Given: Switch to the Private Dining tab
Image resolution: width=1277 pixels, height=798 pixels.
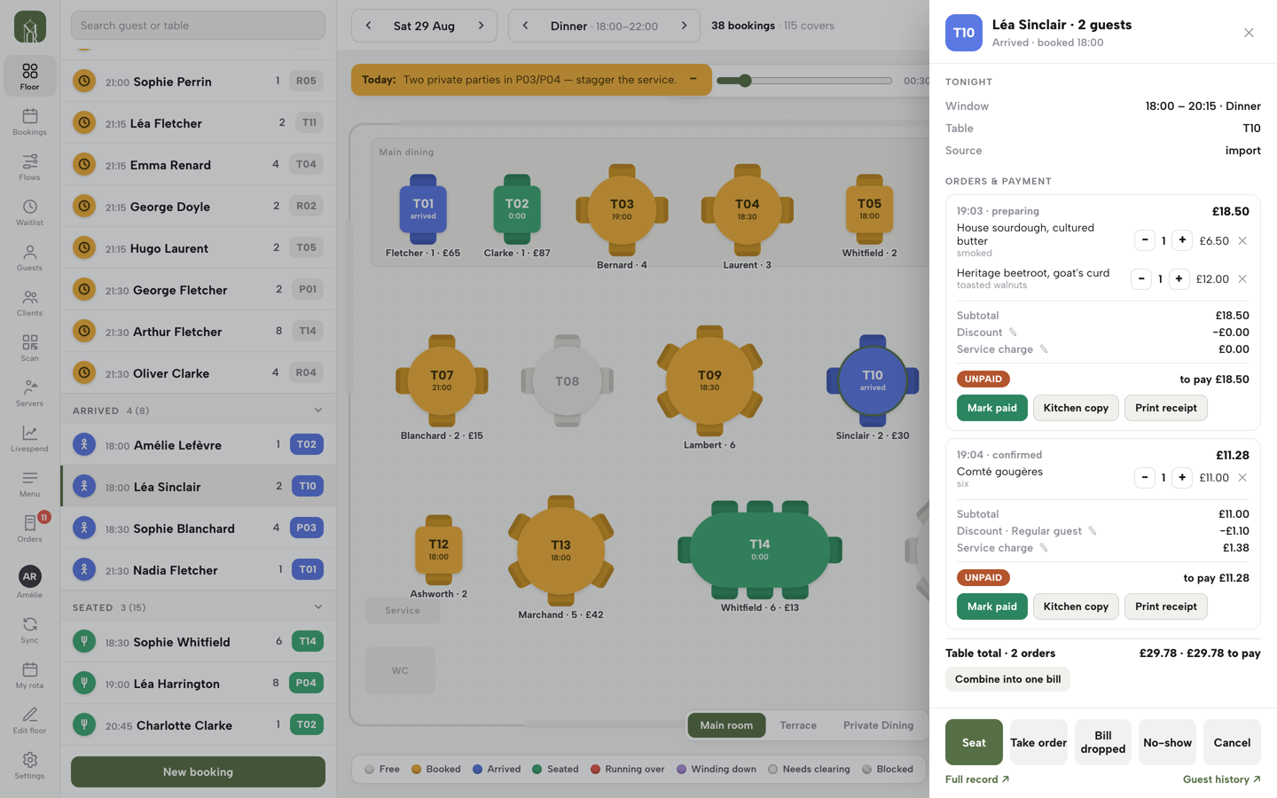Looking at the screenshot, I should pyautogui.click(x=878, y=725).
